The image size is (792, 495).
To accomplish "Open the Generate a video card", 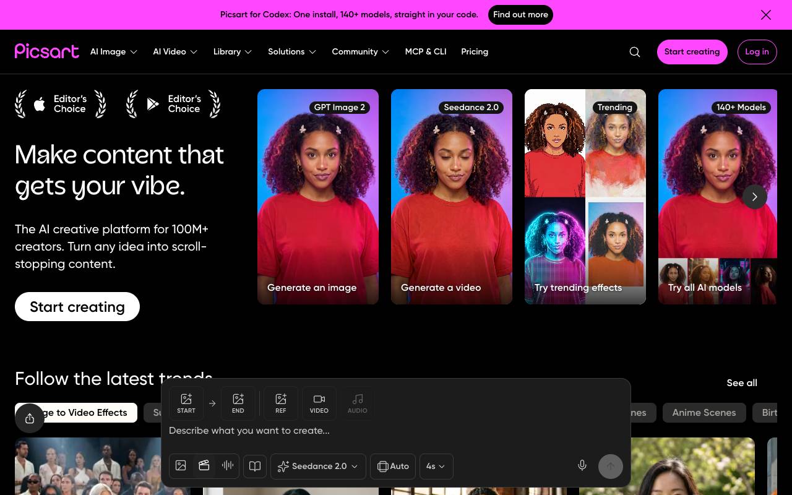I will point(452,197).
